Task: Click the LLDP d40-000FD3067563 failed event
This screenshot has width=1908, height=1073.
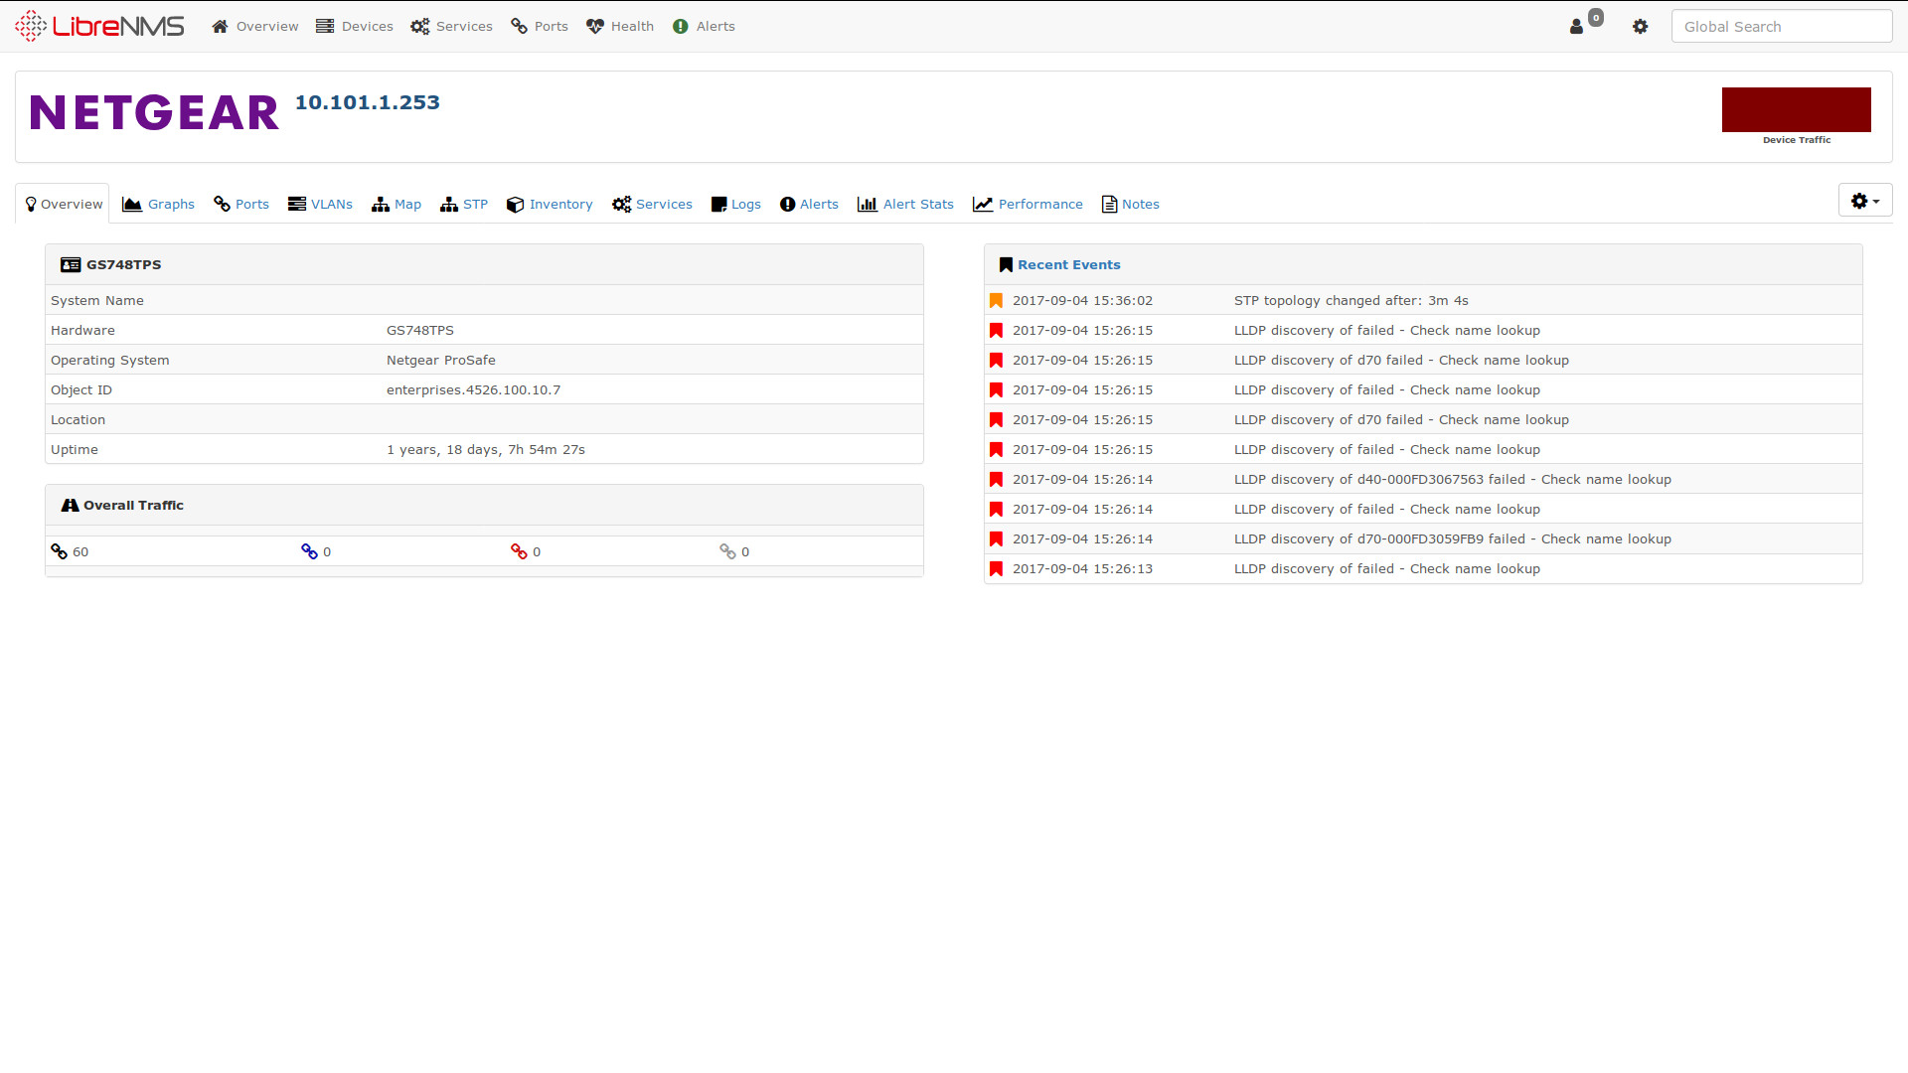Action: (1453, 480)
